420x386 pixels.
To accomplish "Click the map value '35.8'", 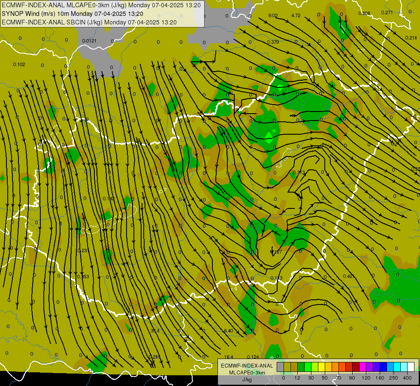I will [155, 331].
